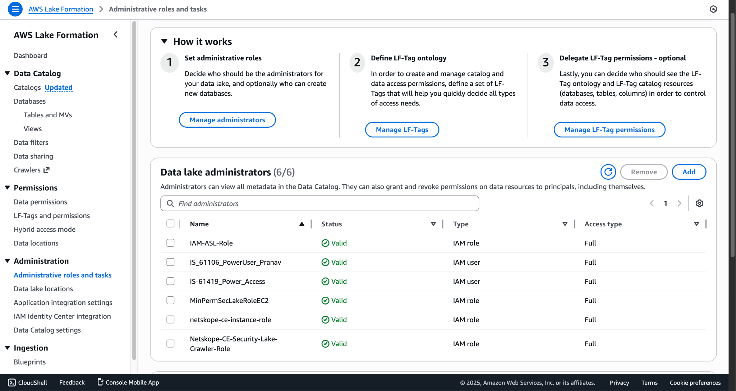Viewport: 736px width, 391px height.
Task: Open Data Catalog settings
Action: (47, 330)
